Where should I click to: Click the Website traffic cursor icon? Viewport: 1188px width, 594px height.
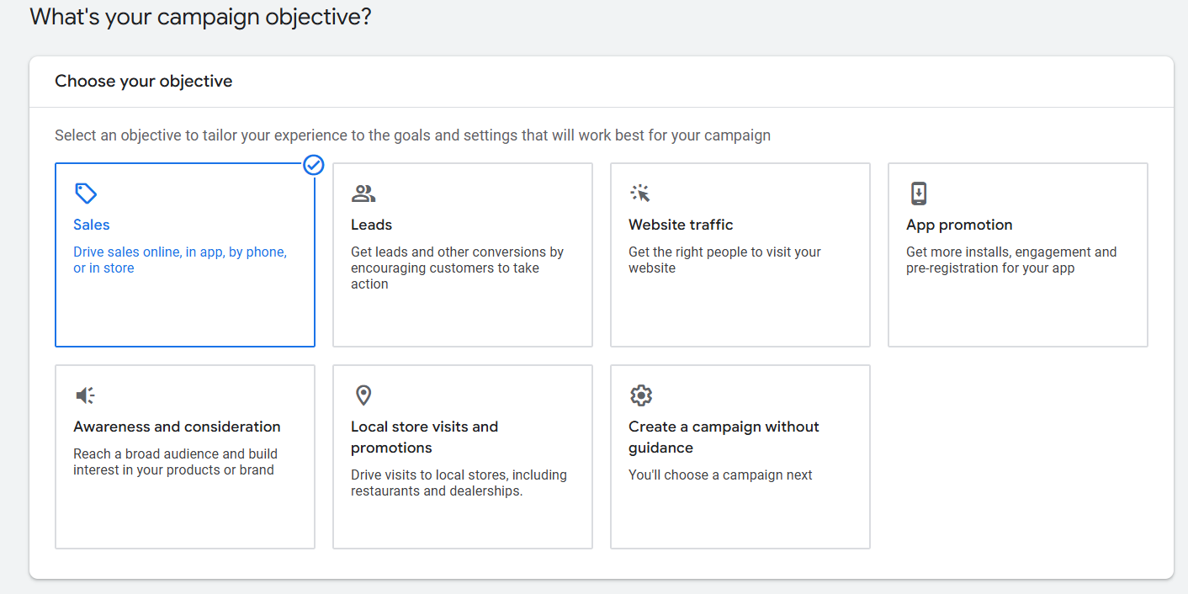(x=640, y=194)
